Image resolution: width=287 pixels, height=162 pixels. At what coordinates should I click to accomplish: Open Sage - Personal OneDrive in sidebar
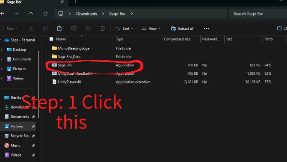[20, 40]
